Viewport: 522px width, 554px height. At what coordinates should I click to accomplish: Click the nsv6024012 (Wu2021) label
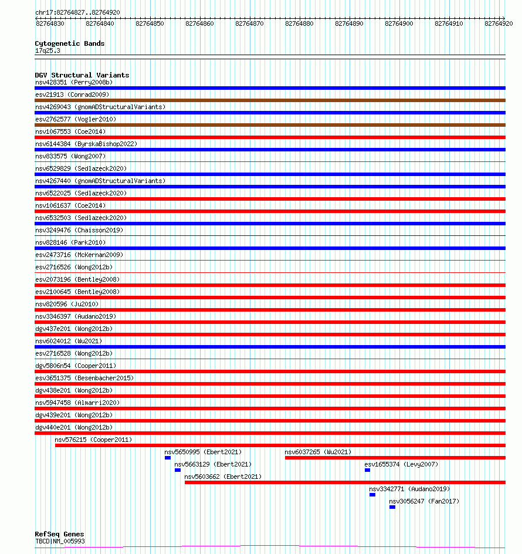(x=69, y=342)
